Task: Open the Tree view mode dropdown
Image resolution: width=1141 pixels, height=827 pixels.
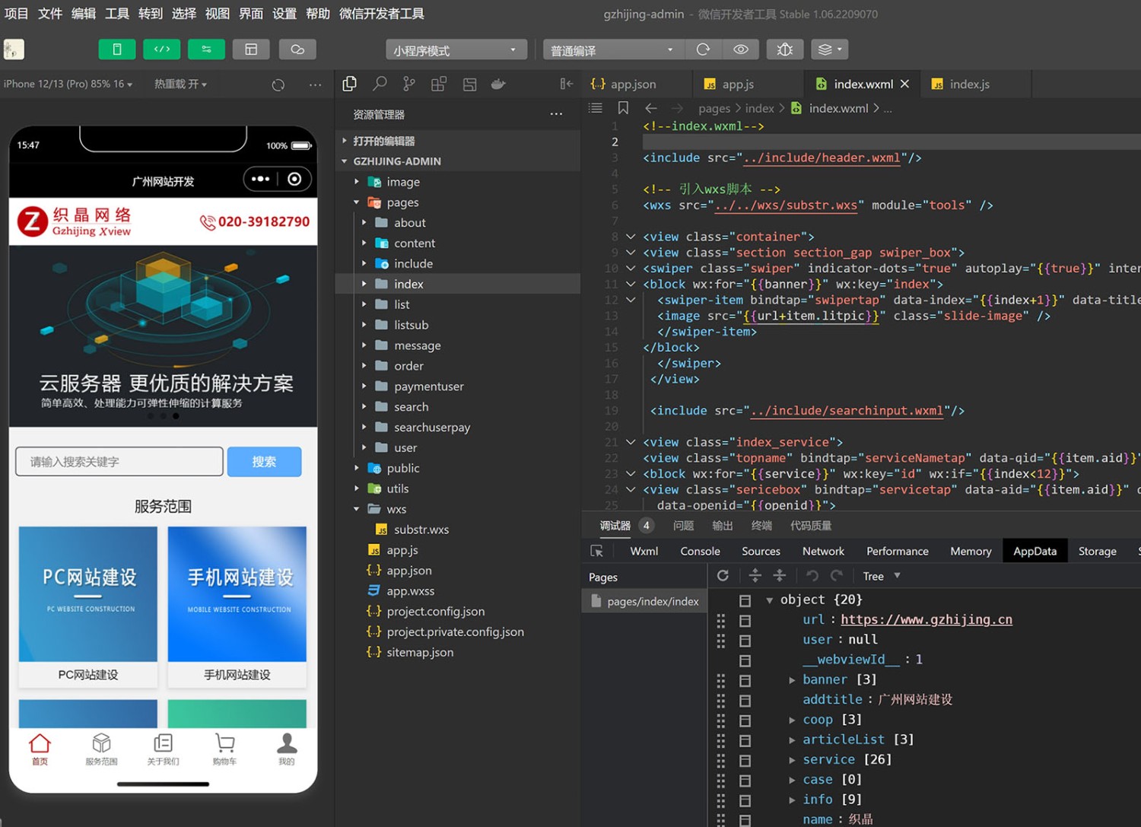Action: (x=882, y=576)
